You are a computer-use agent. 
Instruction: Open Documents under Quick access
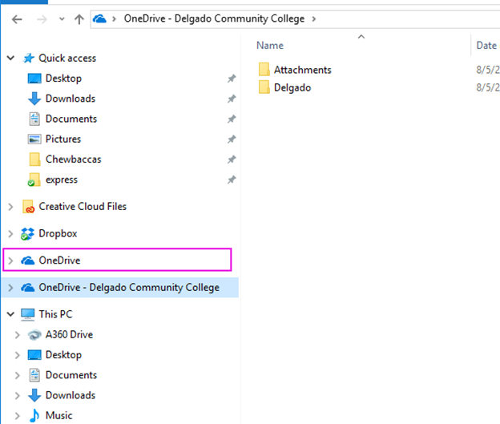coord(71,119)
